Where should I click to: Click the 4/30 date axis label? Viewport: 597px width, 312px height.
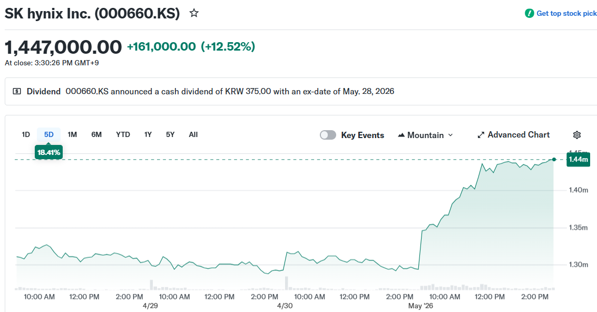click(285, 306)
